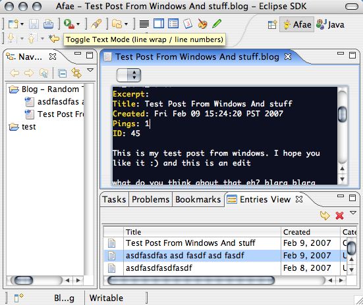Viewport: 363px width, 305px height.
Task: Switch to the Problems tab
Action: pos(150,199)
